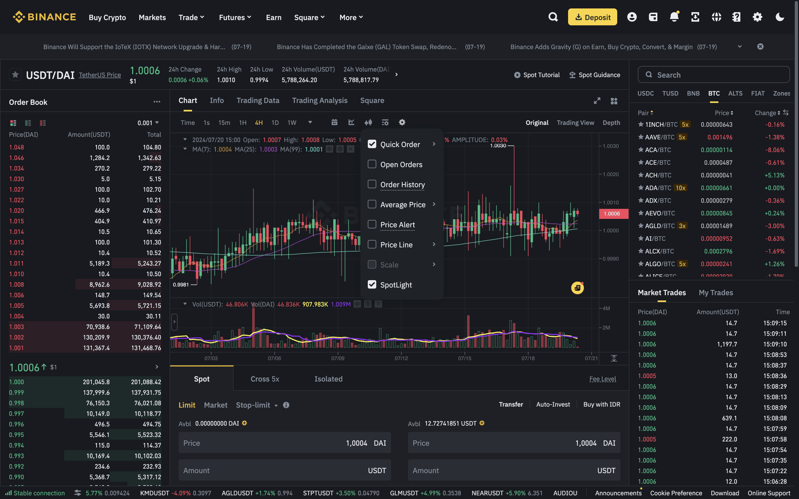
Task: Expand chart to fullscreen
Action: point(597,101)
